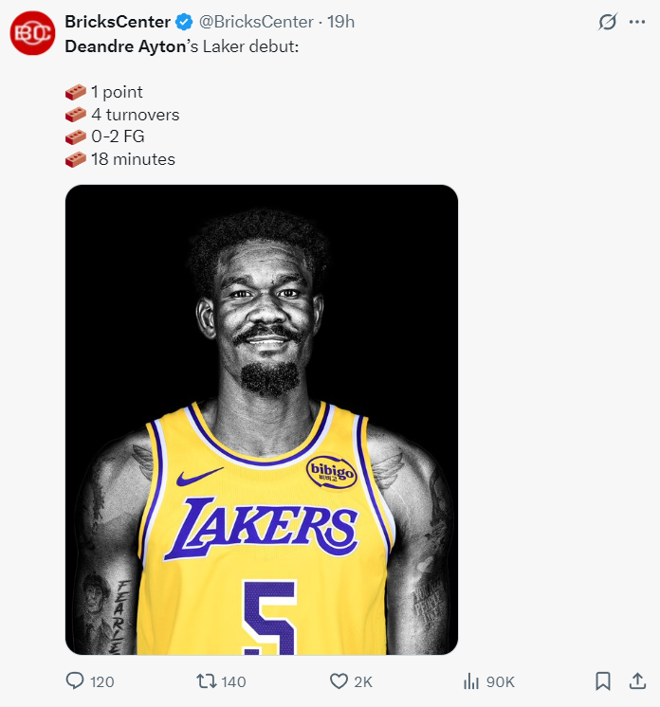This screenshot has width=660, height=707.
Task: Open BricksCenter display name link
Action: (x=118, y=22)
